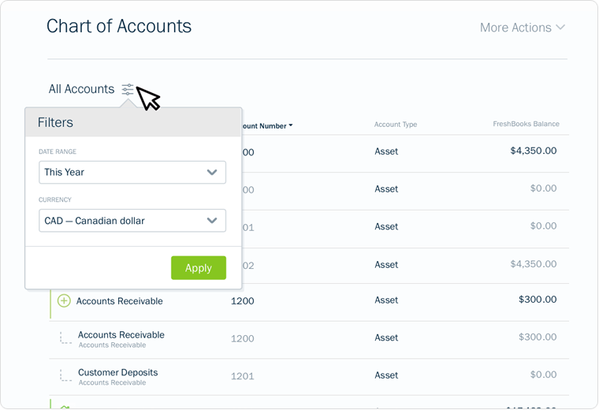Open the Accounts Receivable parent account row

tap(309, 300)
